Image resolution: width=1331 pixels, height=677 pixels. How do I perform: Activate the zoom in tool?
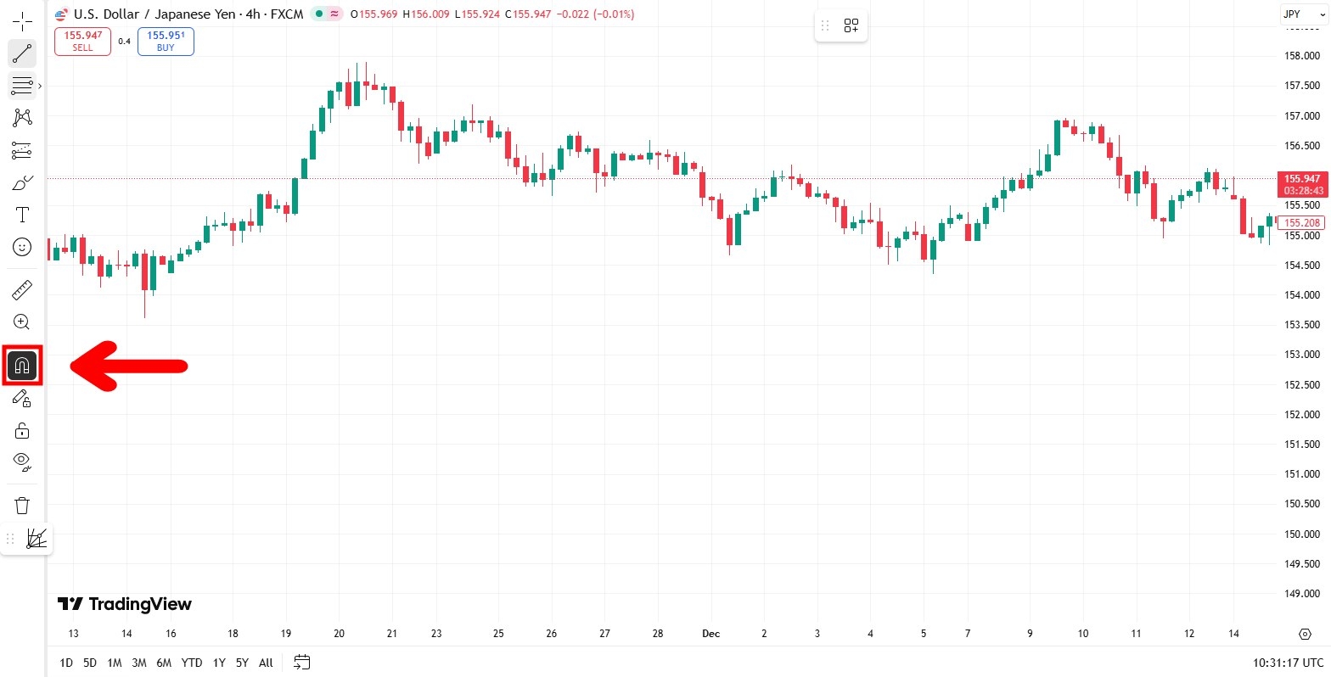(x=22, y=322)
